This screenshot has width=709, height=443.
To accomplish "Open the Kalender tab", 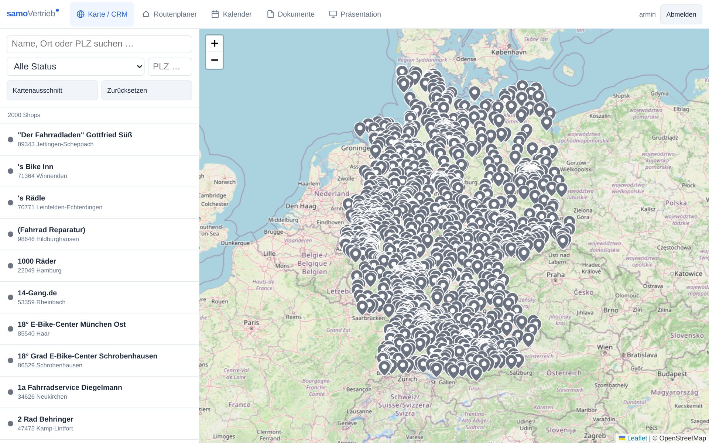I will [x=232, y=14].
